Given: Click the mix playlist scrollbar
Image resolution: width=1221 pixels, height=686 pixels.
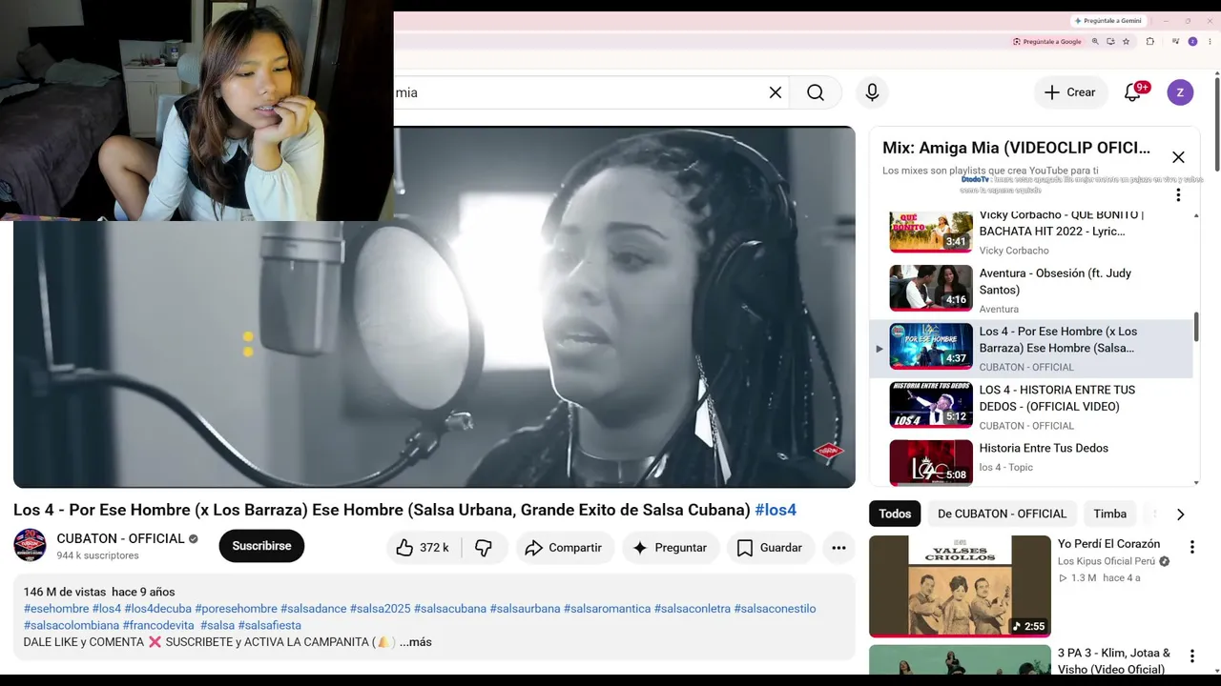Looking at the screenshot, I should [x=1196, y=326].
